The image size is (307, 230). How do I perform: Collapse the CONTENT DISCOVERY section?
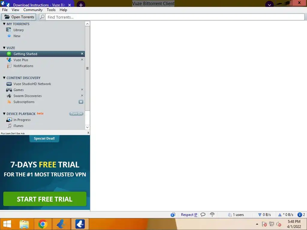pyautogui.click(x=4, y=78)
